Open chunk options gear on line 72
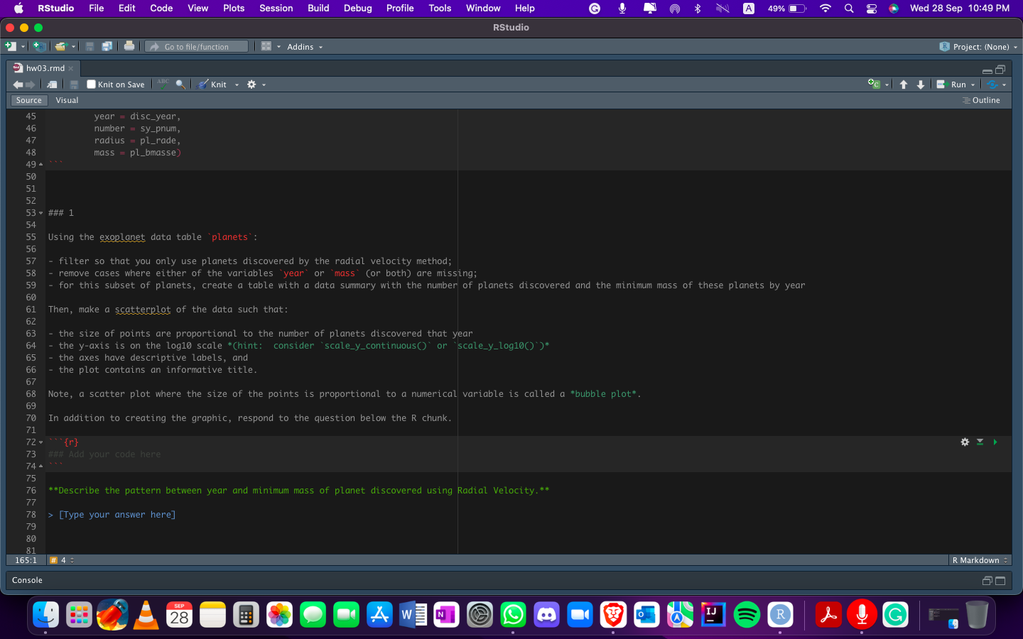Screen dimensions: 1023x639 click(x=965, y=442)
